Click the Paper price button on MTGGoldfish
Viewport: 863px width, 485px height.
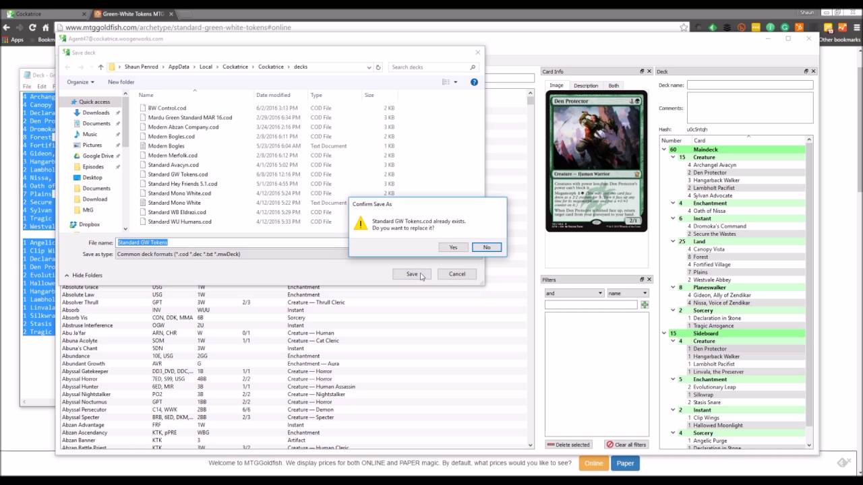click(625, 463)
